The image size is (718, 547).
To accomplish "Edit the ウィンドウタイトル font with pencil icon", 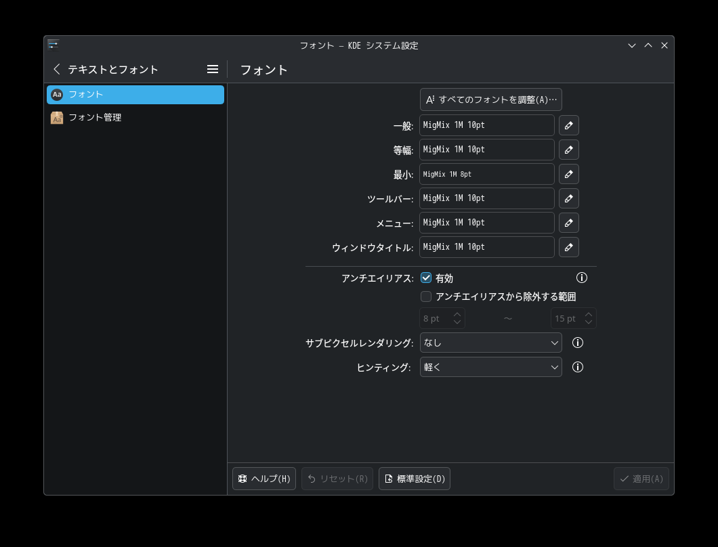I will click(x=568, y=247).
